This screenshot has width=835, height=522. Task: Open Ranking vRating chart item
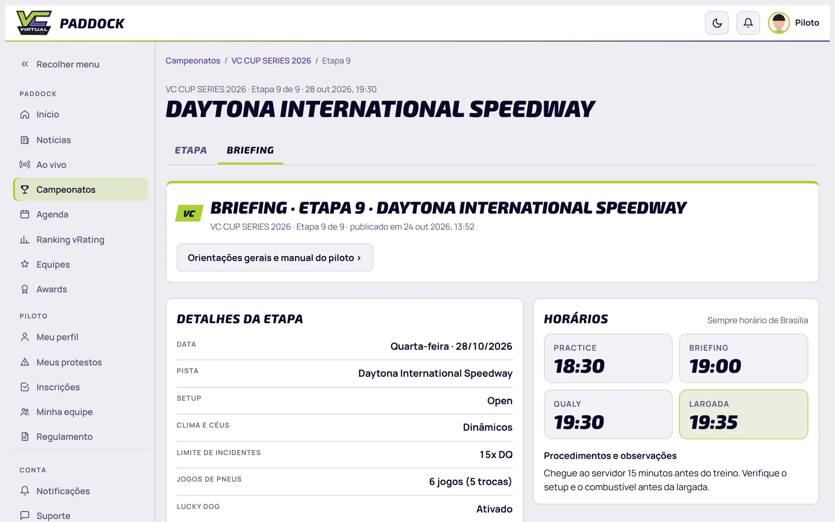pyautogui.click(x=80, y=240)
